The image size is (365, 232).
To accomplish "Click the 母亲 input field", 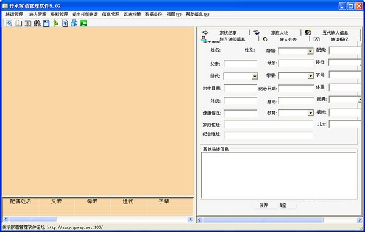I will (x=296, y=63).
